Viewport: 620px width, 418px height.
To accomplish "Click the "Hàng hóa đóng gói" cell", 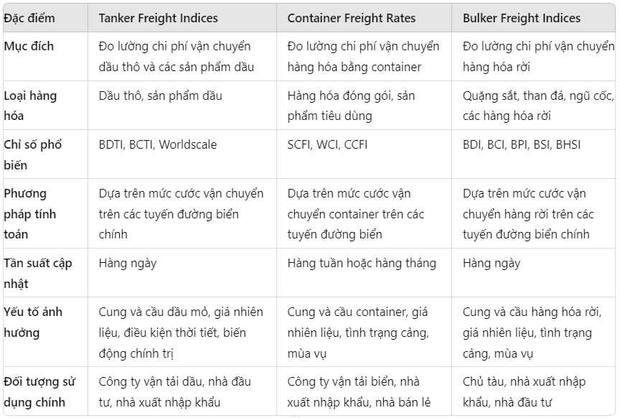I will (351, 106).
